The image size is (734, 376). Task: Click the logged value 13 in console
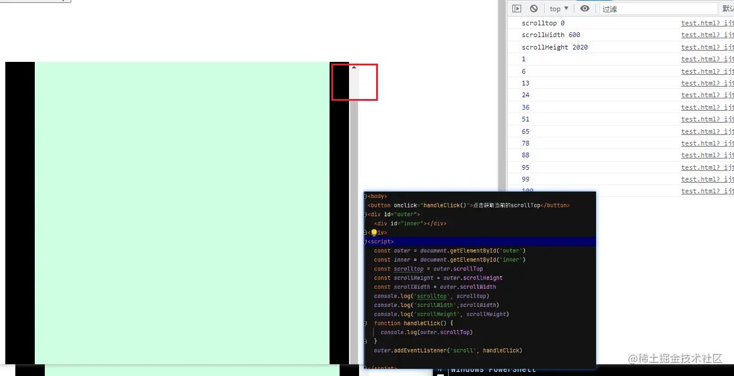pos(525,83)
